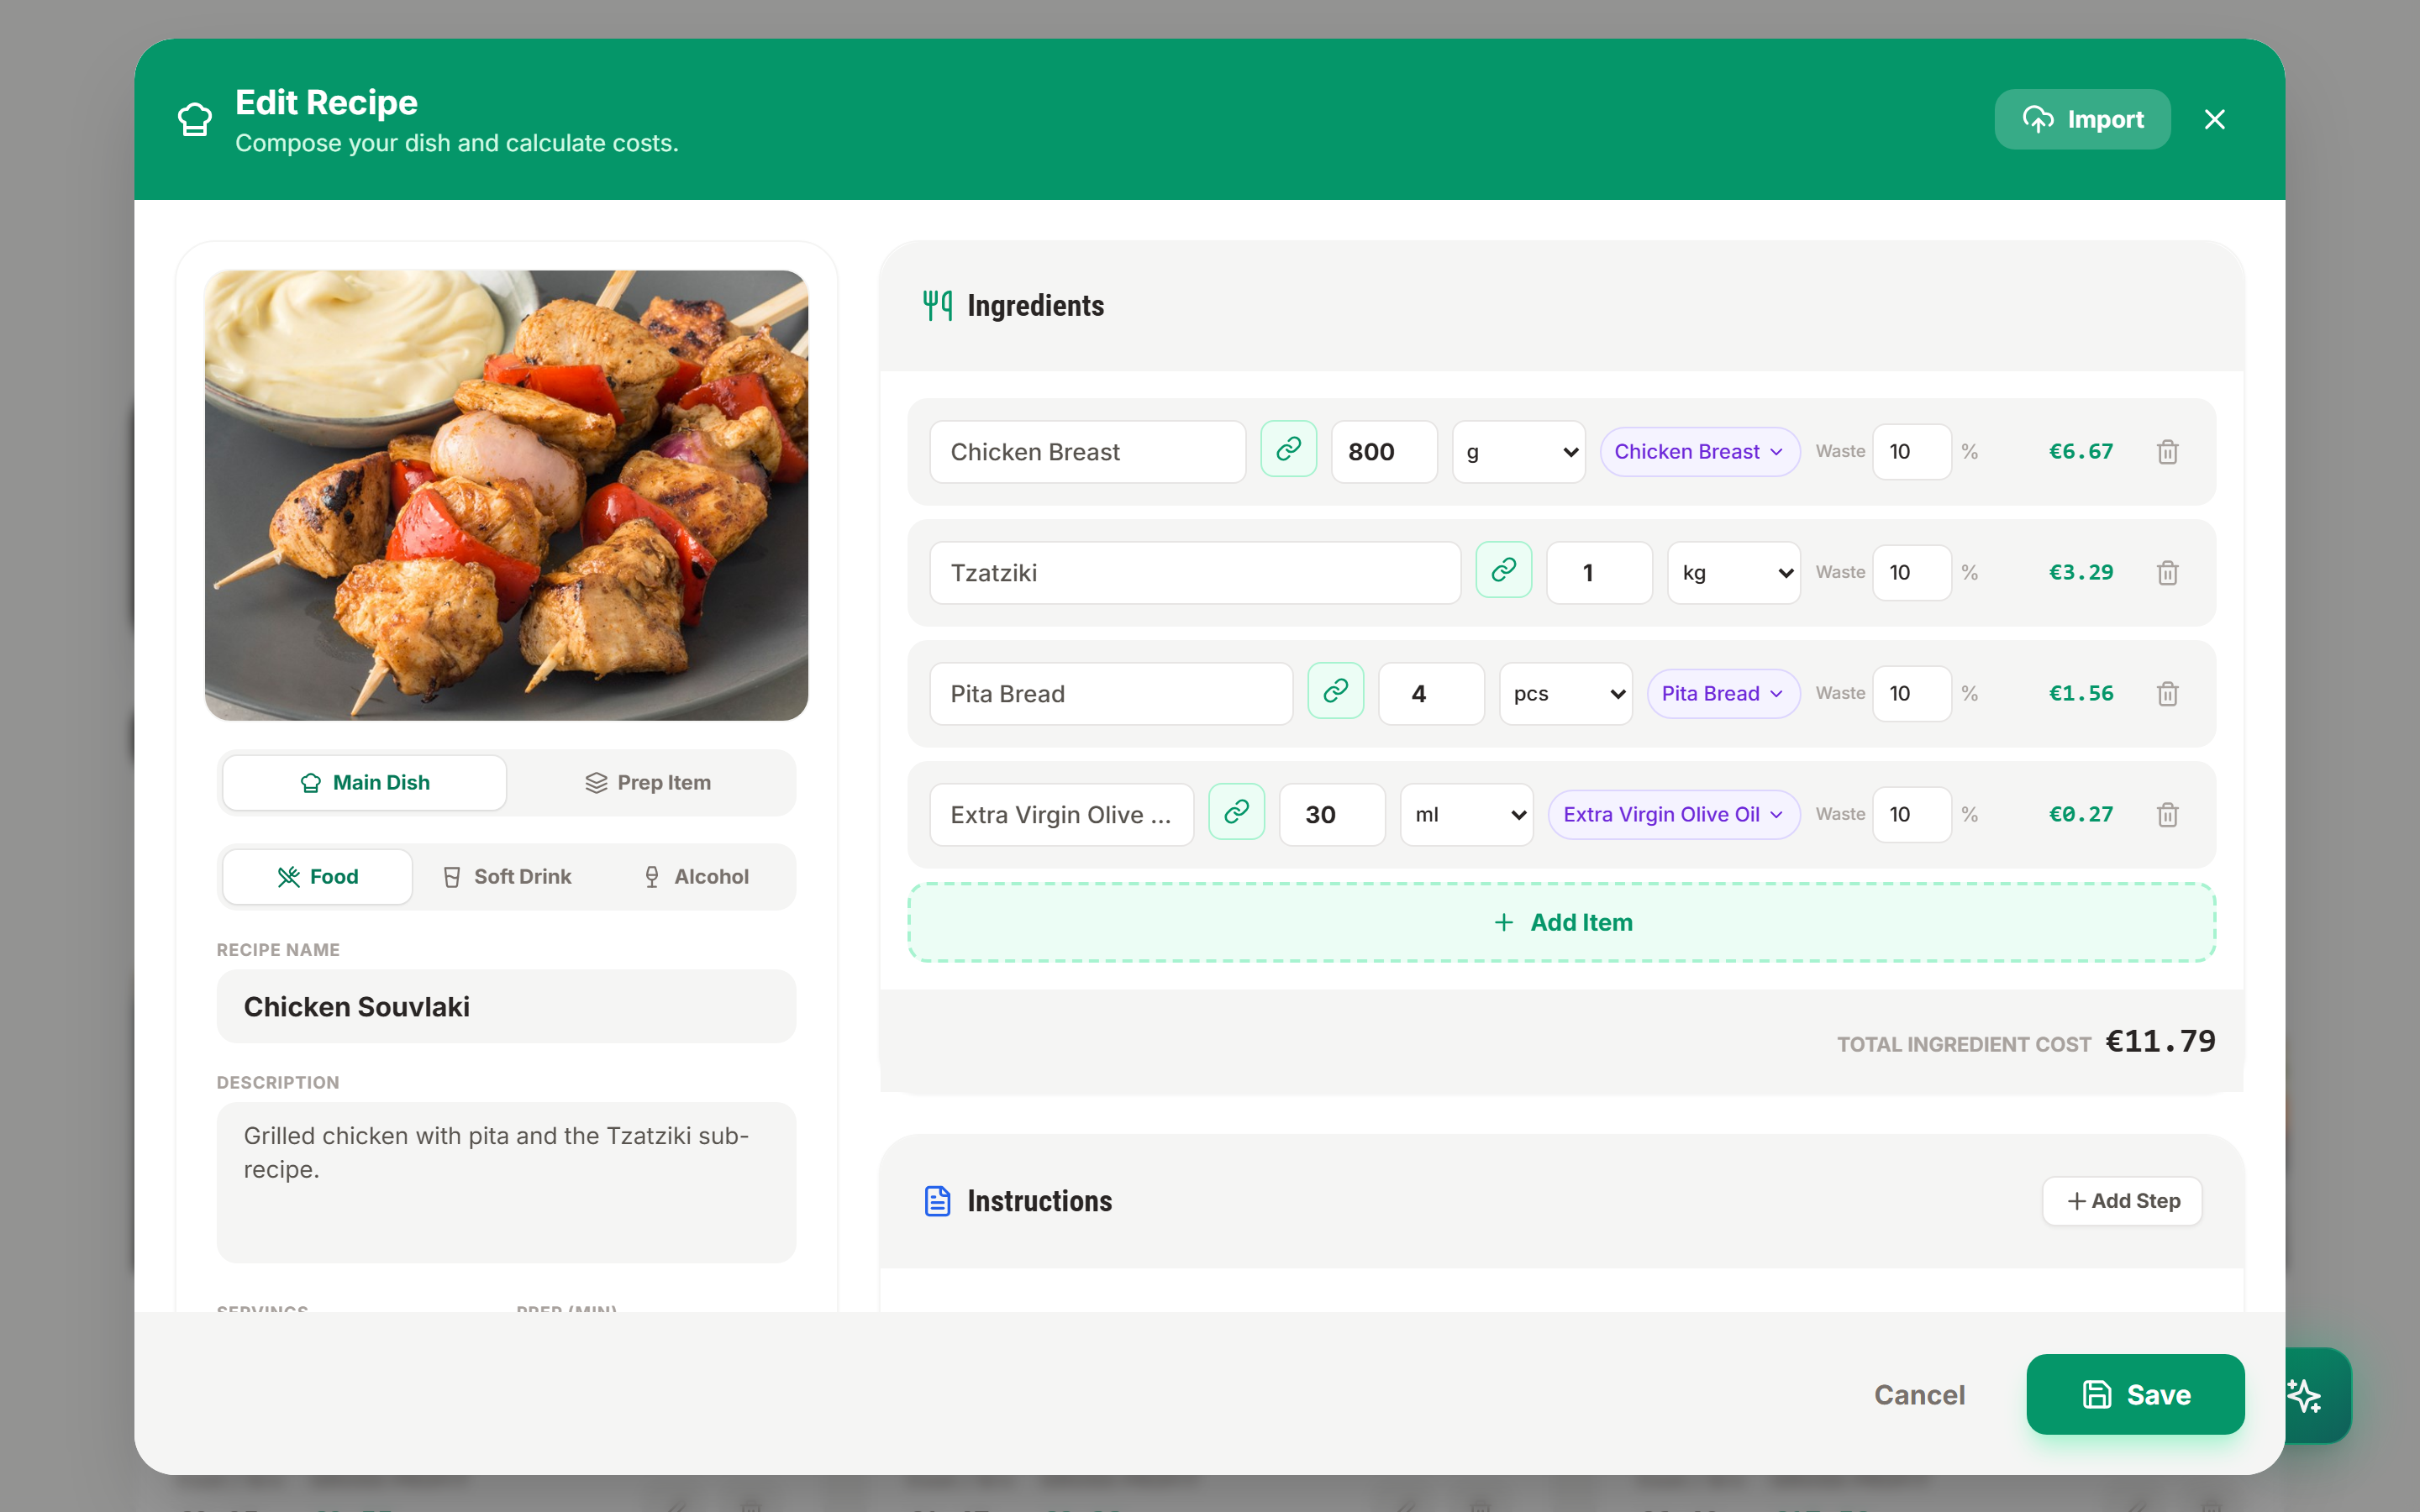2420x1512 pixels.
Task: Click the Instructions document icon
Action: click(937, 1200)
